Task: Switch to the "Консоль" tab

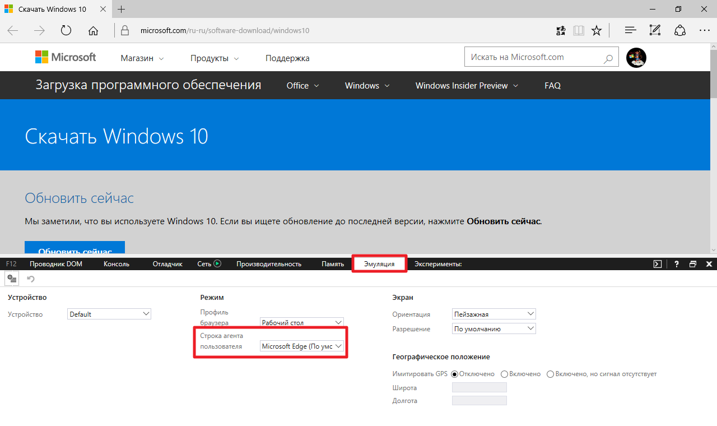Action: [117, 264]
